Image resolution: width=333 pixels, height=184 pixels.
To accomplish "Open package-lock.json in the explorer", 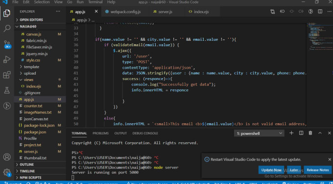I will [x=39, y=126].
